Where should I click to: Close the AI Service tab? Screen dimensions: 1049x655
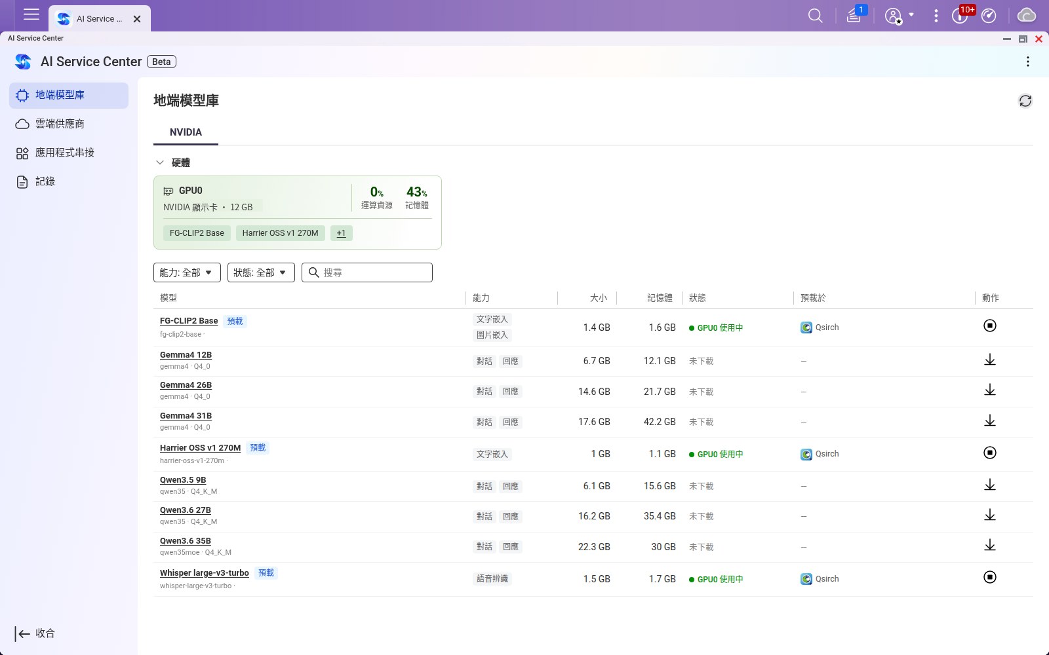[x=137, y=19]
